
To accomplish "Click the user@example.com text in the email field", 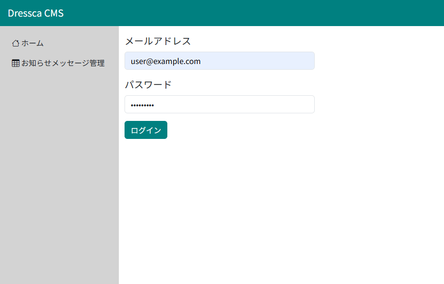I will click(165, 61).
